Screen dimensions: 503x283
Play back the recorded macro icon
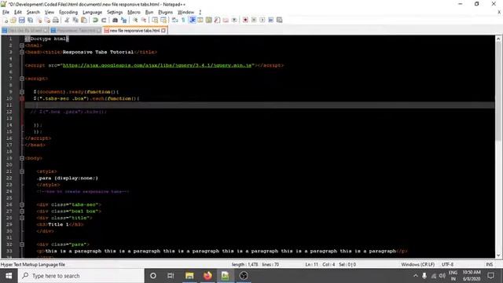tap(262, 20)
